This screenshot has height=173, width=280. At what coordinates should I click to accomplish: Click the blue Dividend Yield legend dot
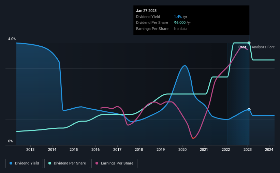pyautogui.click(x=11, y=163)
